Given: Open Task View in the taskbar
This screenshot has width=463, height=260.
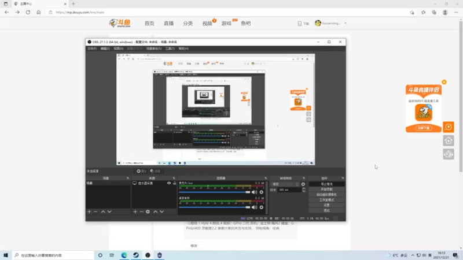Looking at the screenshot, I should point(112,255).
